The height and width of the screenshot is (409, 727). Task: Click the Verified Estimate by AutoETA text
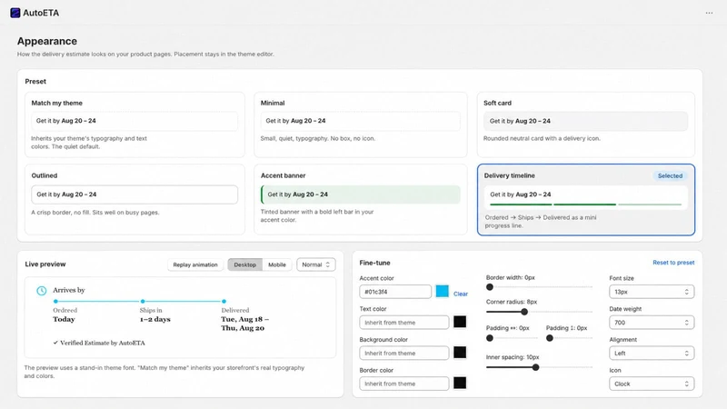(x=103, y=343)
